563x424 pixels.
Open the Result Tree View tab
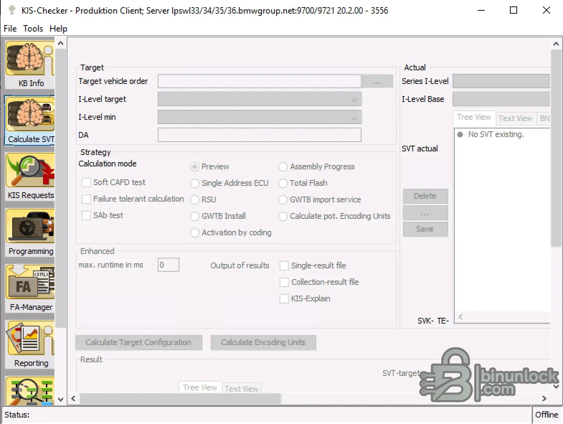click(x=200, y=387)
